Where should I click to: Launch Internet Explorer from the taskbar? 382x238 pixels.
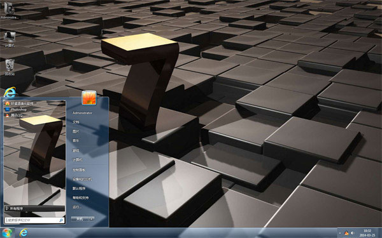tap(24, 233)
